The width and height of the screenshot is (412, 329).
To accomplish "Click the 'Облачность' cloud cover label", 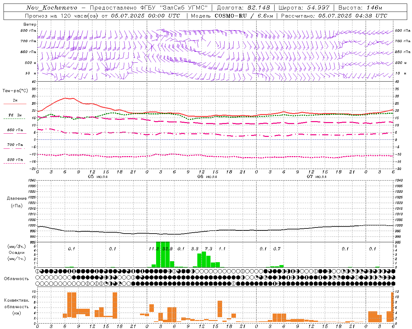I will [x=16, y=279].
